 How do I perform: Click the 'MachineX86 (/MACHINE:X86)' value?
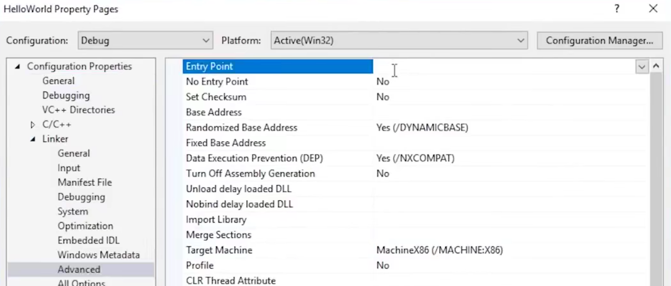coord(439,250)
